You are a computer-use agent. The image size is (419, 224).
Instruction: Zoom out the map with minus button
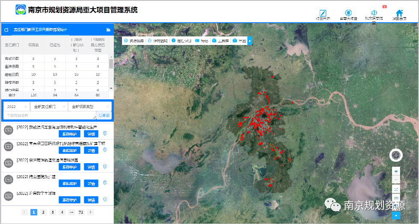[396, 179]
